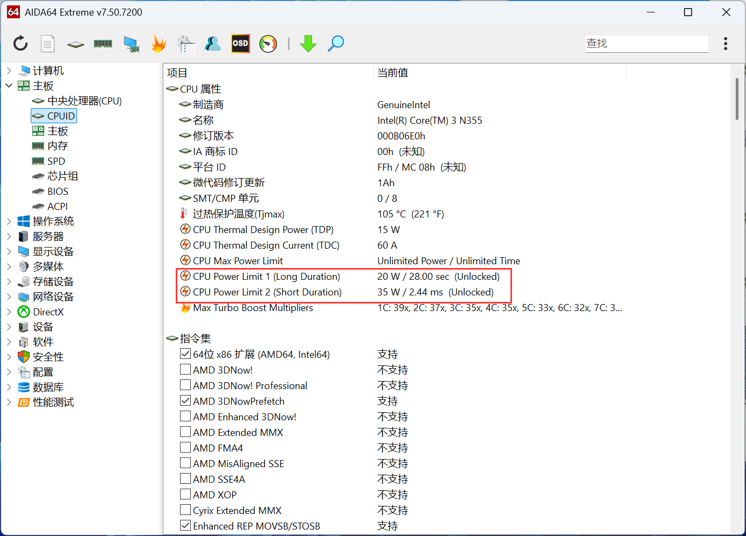Open the three-dot more options menu
Screen dimensions: 746x536
726,44
